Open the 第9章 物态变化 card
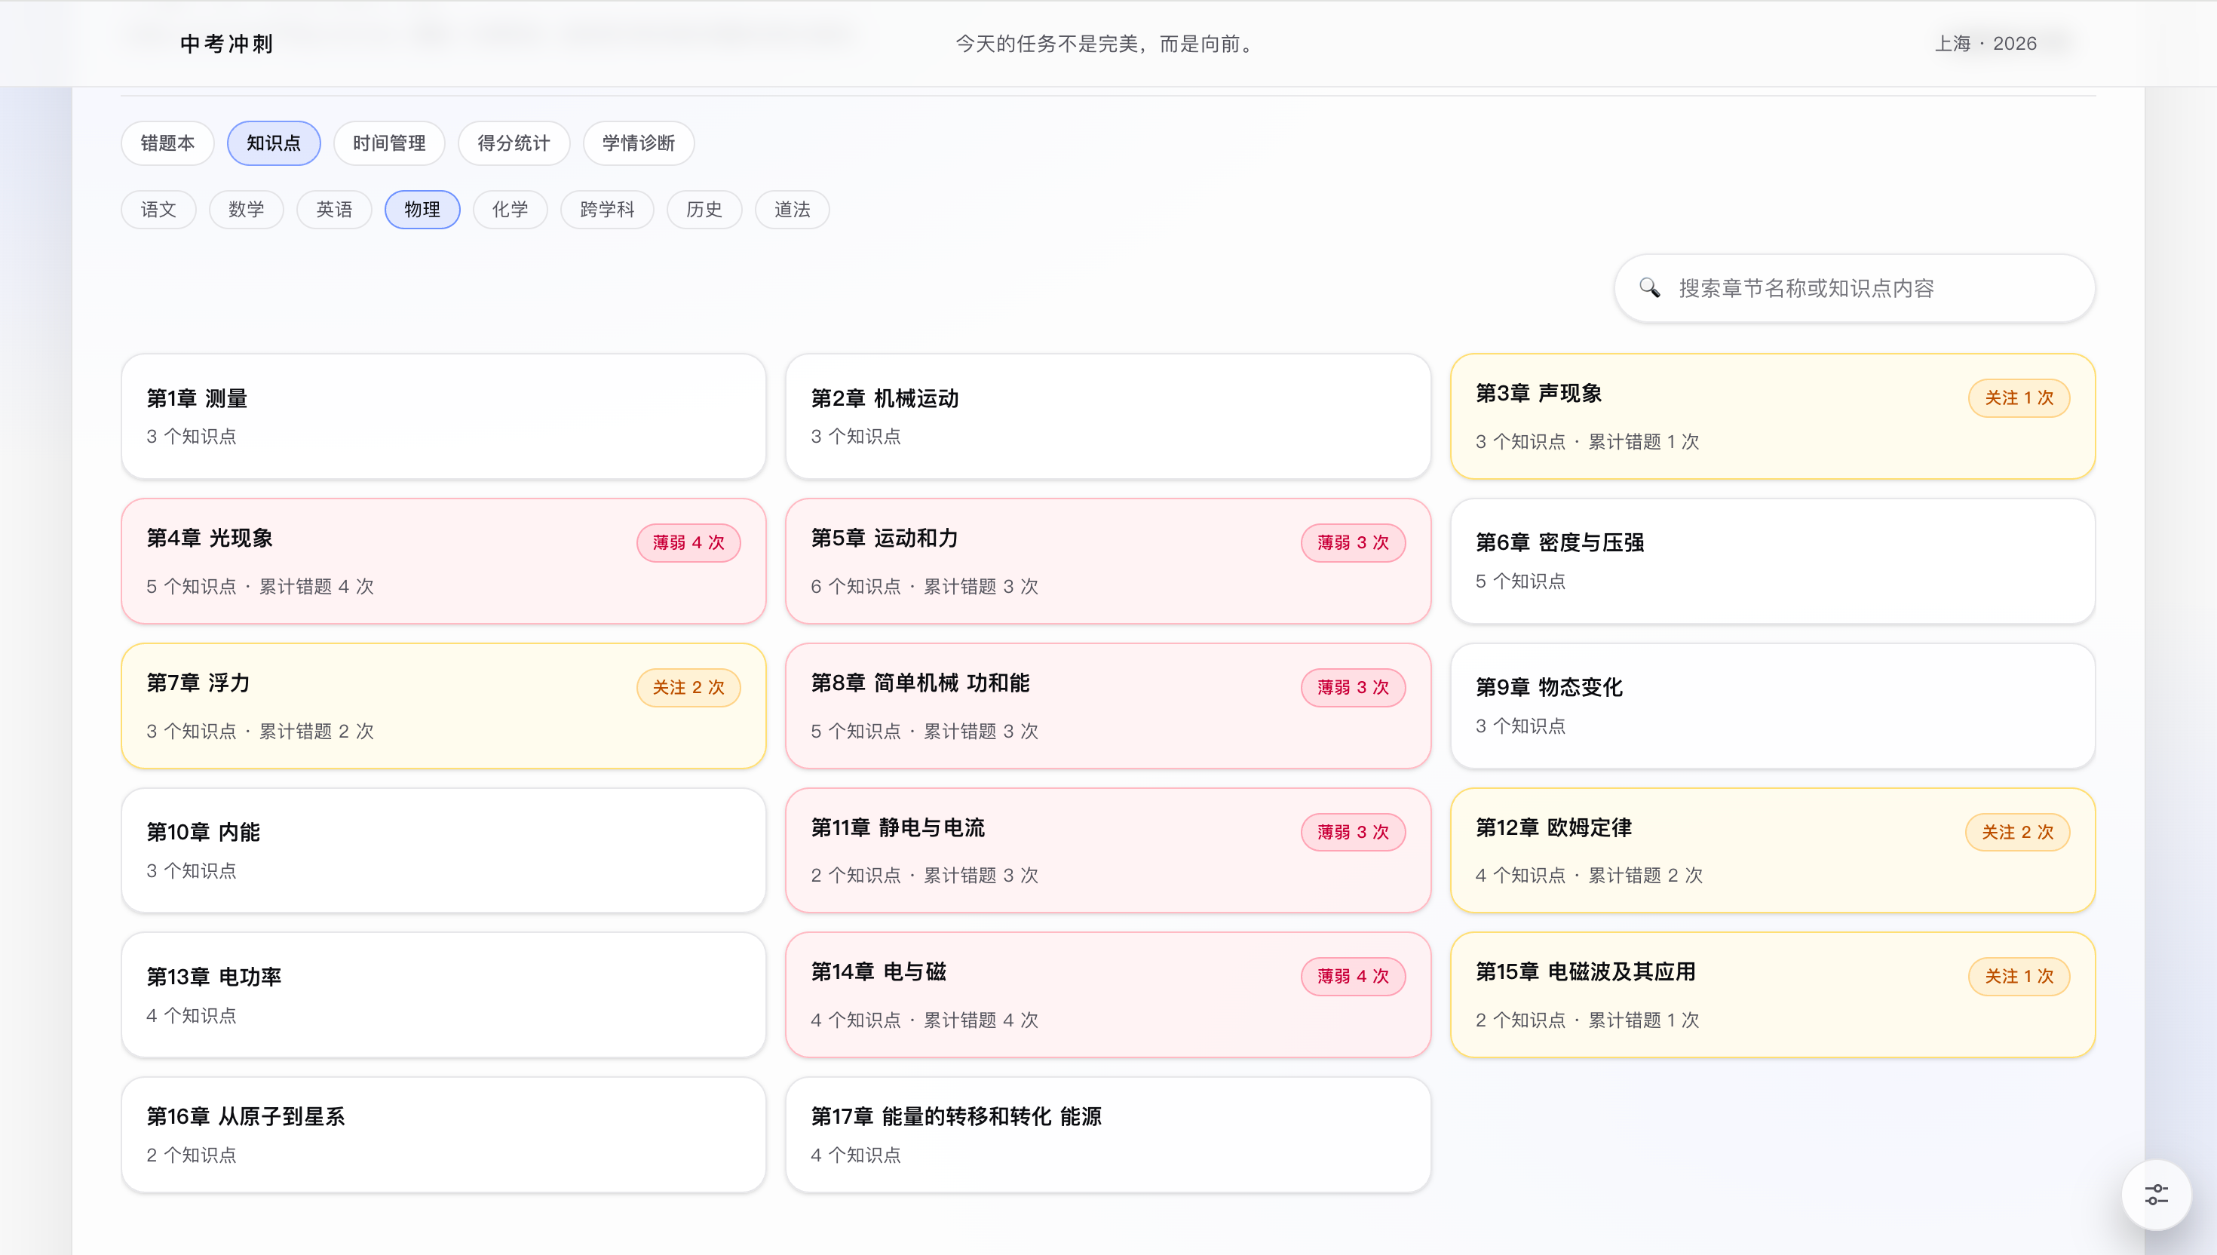 tap(1772, 706)
